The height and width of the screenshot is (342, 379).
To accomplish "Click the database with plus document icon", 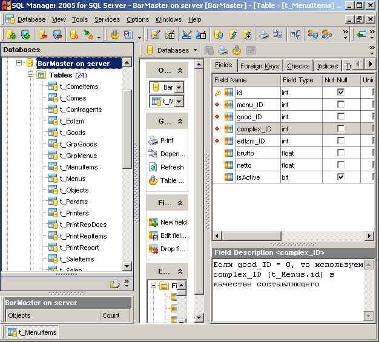I will coord(247,35).
